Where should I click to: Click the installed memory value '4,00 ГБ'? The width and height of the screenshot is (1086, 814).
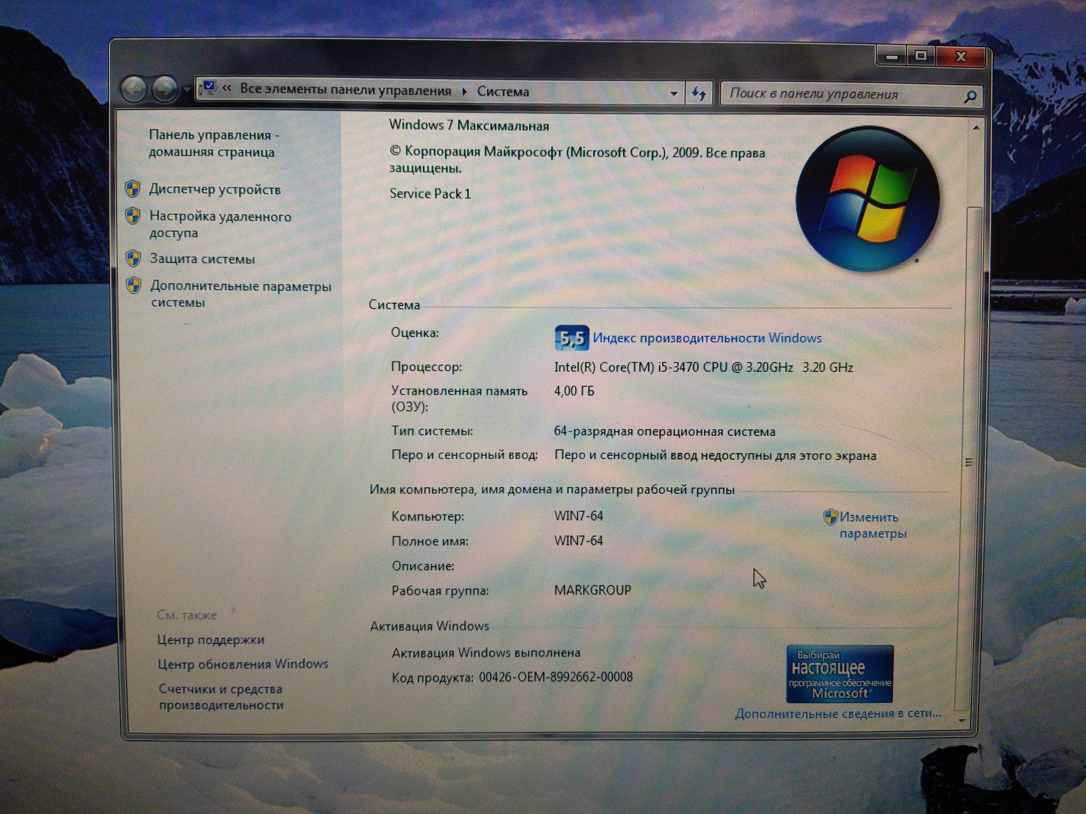tap(574, 391)
